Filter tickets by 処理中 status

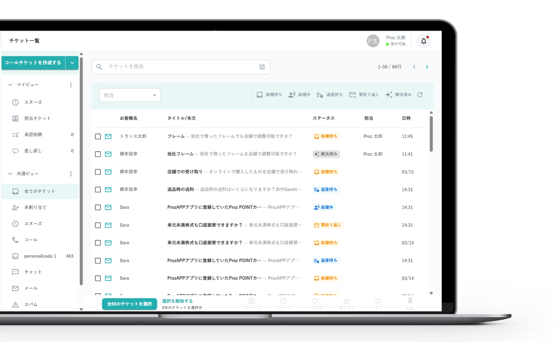[299, 95]
